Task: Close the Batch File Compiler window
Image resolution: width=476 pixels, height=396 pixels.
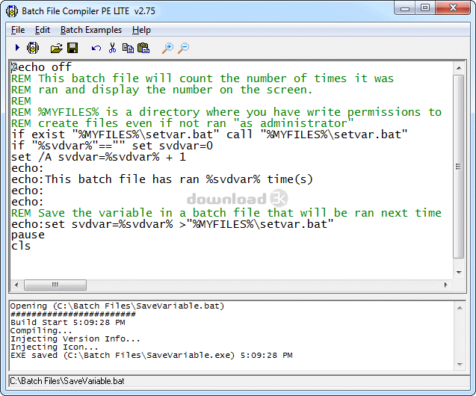Action: tap(453, 8)
